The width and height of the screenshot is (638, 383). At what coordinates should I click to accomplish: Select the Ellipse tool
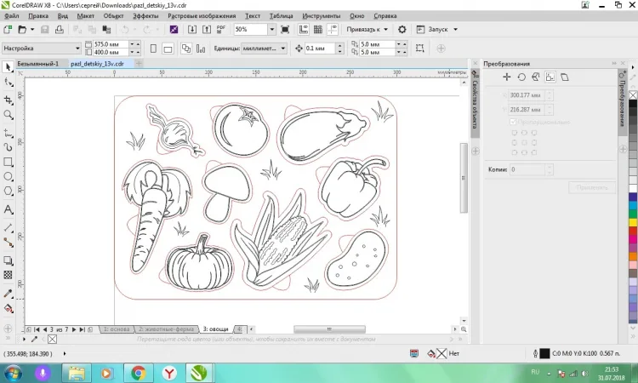point(9,177)
